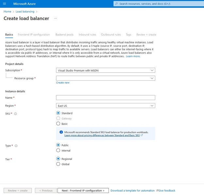Open the Frontend IP configuration tab
Screen dimensions: 204x196
(34, 34)
